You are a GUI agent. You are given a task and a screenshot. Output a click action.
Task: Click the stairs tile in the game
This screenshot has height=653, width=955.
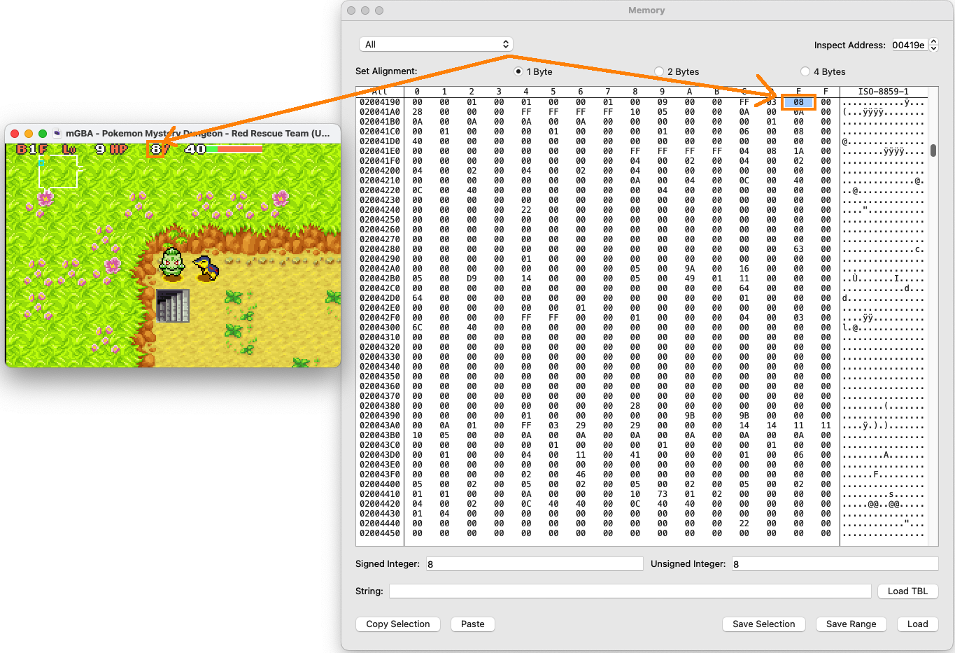173,306
